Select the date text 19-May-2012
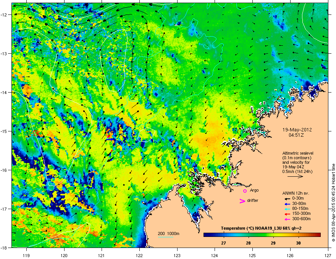 click(x=297, y=130)
